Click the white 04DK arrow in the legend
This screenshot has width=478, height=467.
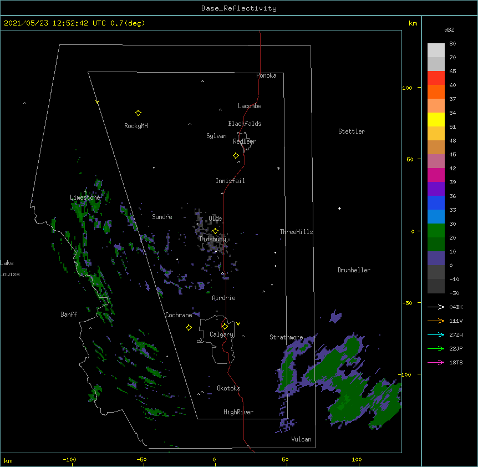(436, 307)
